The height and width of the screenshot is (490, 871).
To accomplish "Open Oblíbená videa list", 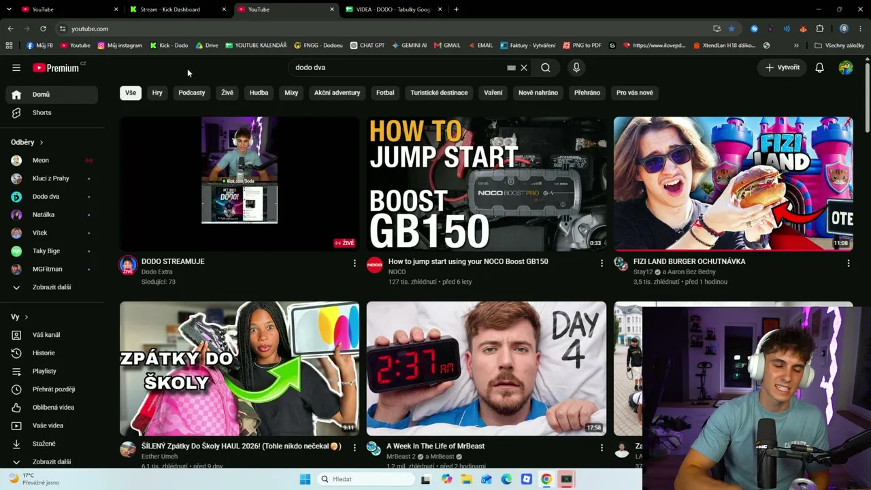I will coord(52,407).
